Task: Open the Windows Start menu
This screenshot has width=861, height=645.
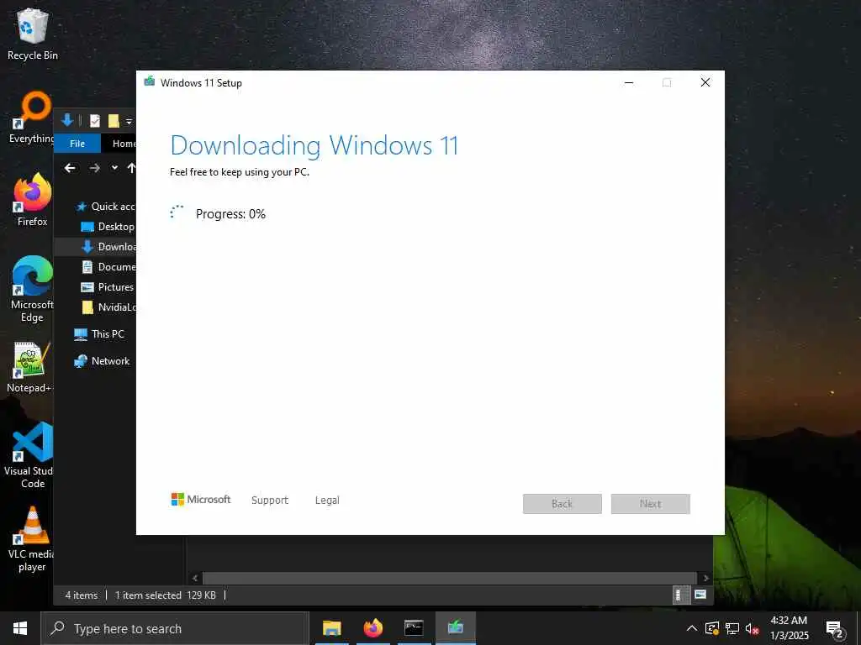Action: tap(20, 628)
